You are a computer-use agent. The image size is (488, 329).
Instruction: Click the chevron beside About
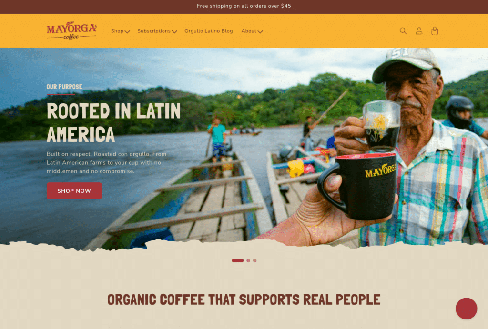[x=260, y=31]
